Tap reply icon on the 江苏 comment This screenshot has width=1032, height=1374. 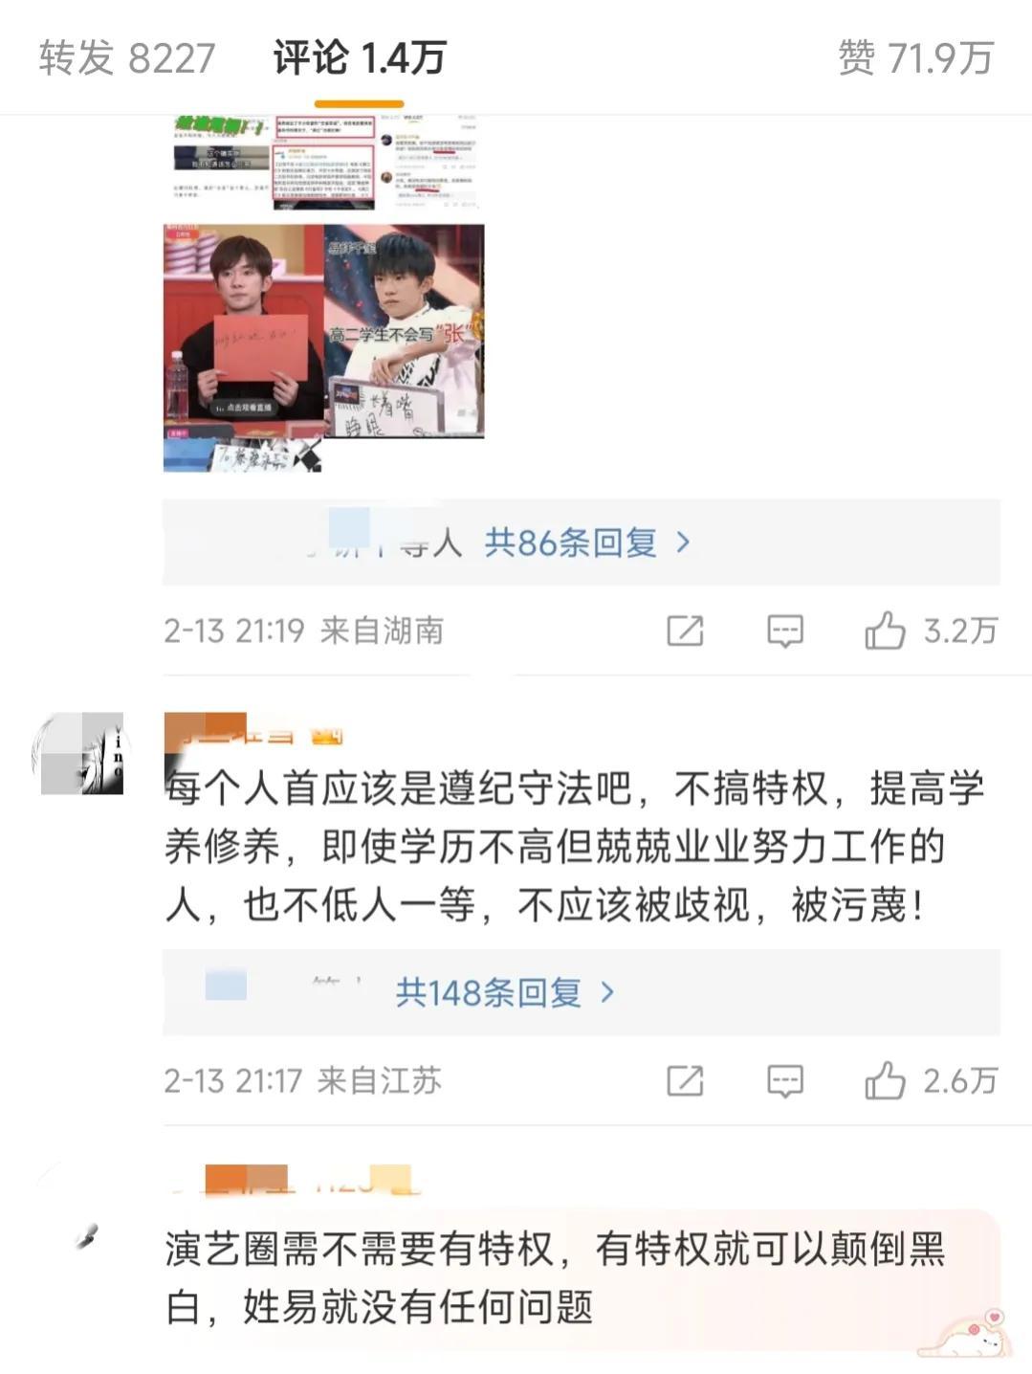(x=785, y=1081)
